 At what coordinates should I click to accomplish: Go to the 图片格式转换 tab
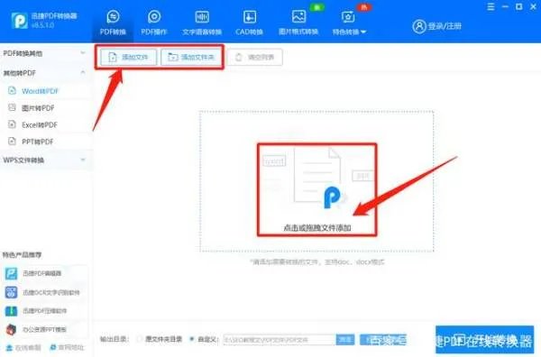[298, 23]
